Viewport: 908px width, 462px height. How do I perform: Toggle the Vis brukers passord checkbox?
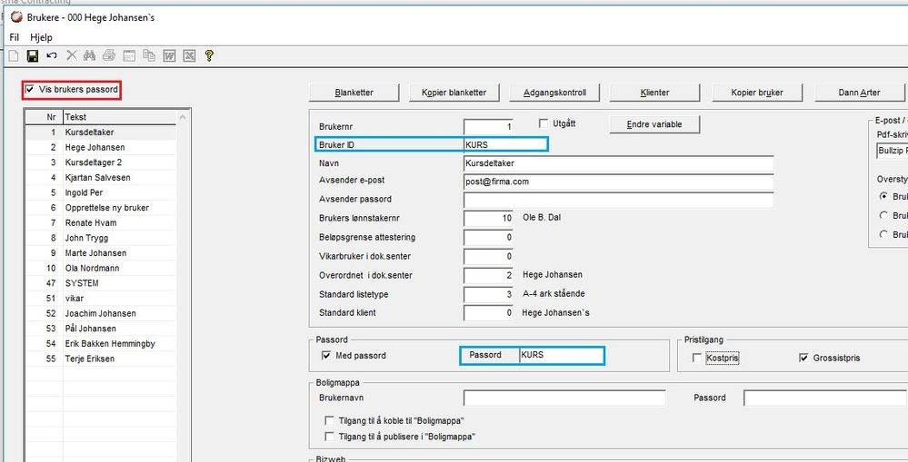pyautogui.click(x=29, y=90)
